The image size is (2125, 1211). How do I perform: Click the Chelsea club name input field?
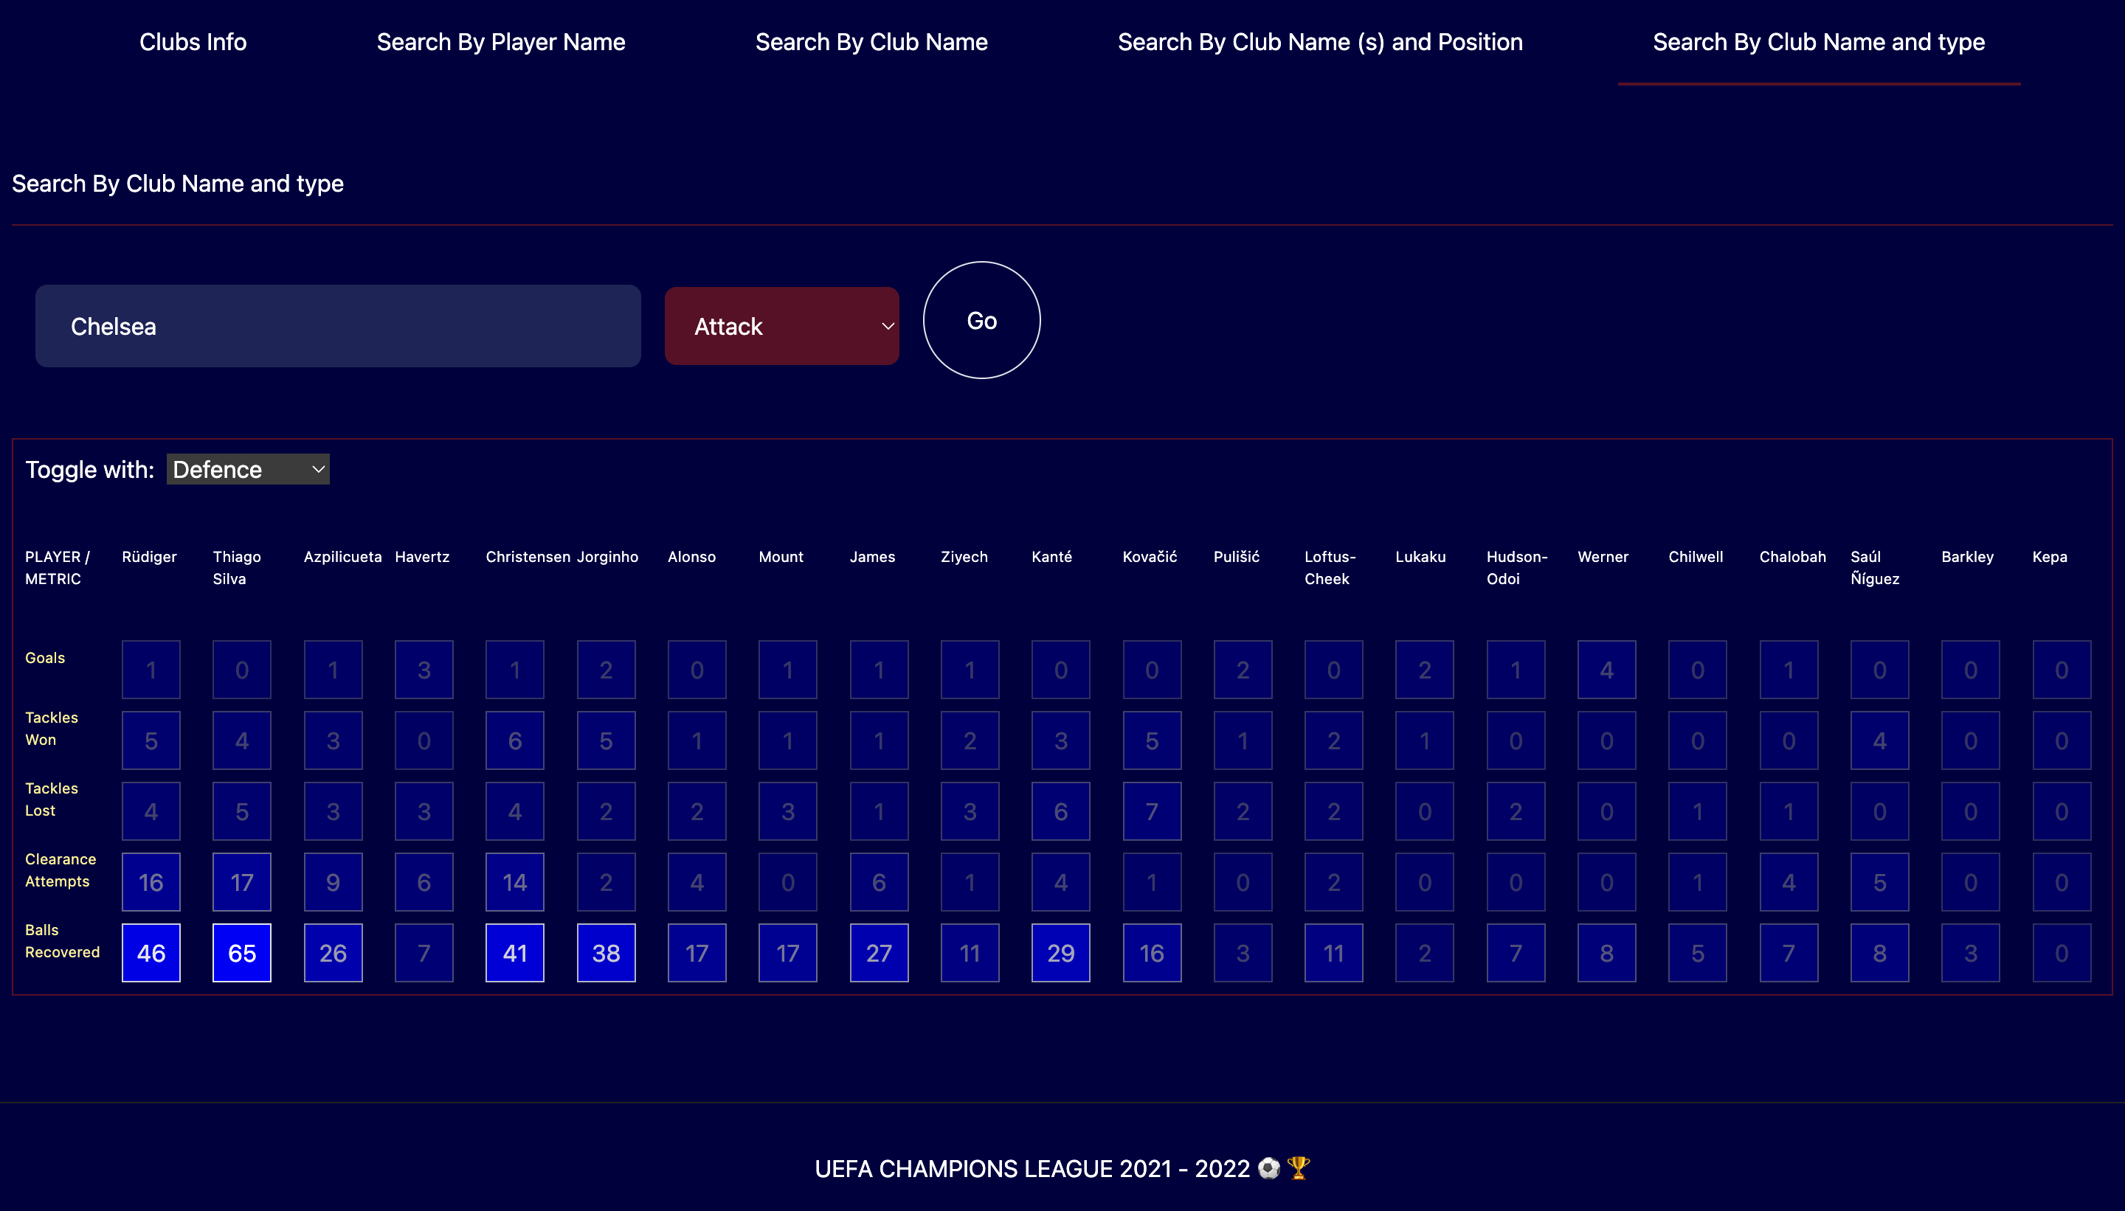338,326
